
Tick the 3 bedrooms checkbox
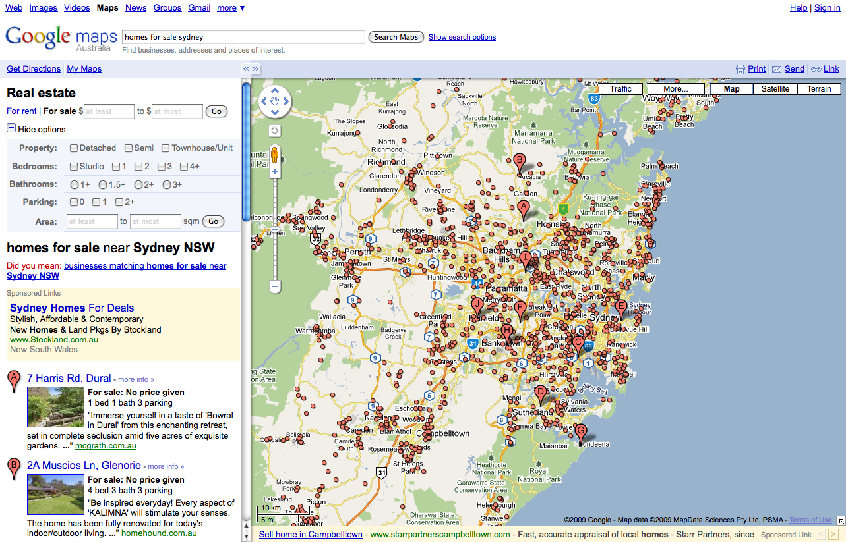click(161, 166)
